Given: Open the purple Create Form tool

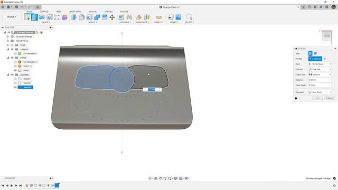Looking at the screenshot, I should point(64,17).
